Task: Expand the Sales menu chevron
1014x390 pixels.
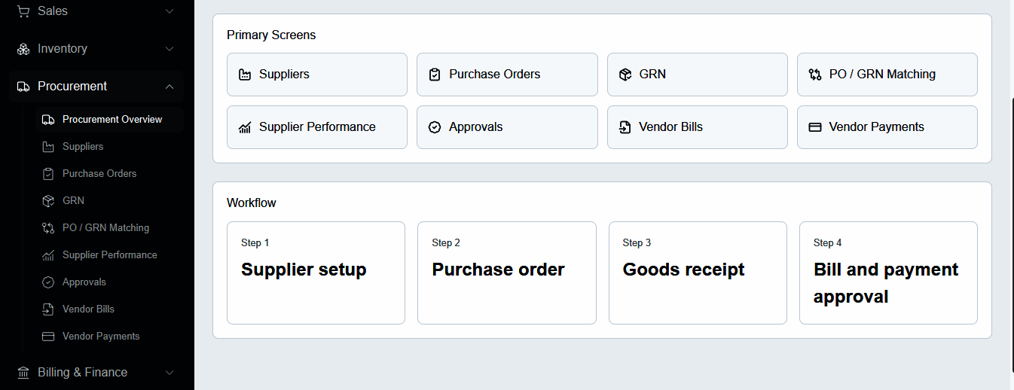Action: click(x=170, y=11)
